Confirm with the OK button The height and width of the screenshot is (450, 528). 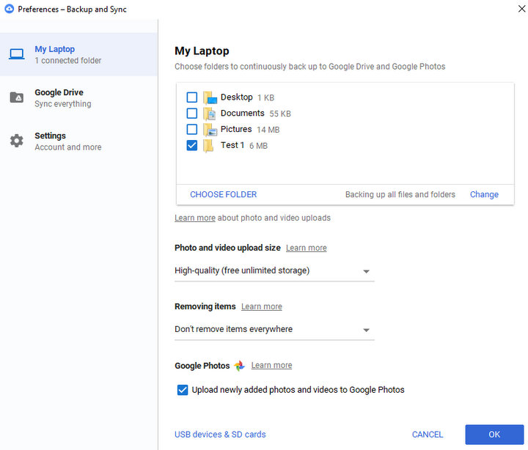pos(494,435)
